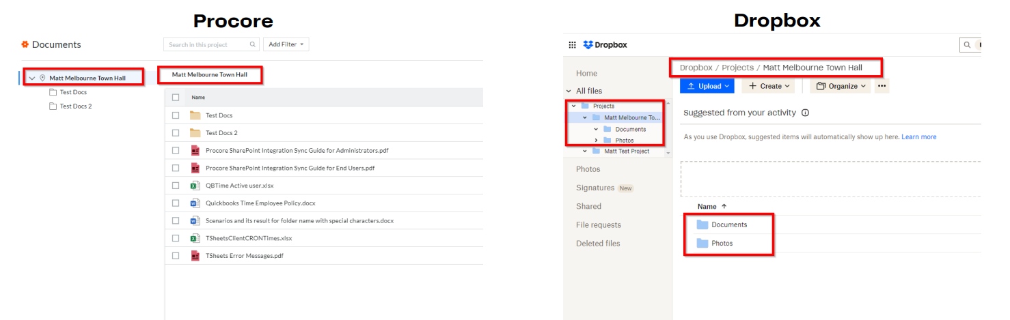Check the box for QBTime Active user.xlsx
The image size is (1010, 320).
176,186
